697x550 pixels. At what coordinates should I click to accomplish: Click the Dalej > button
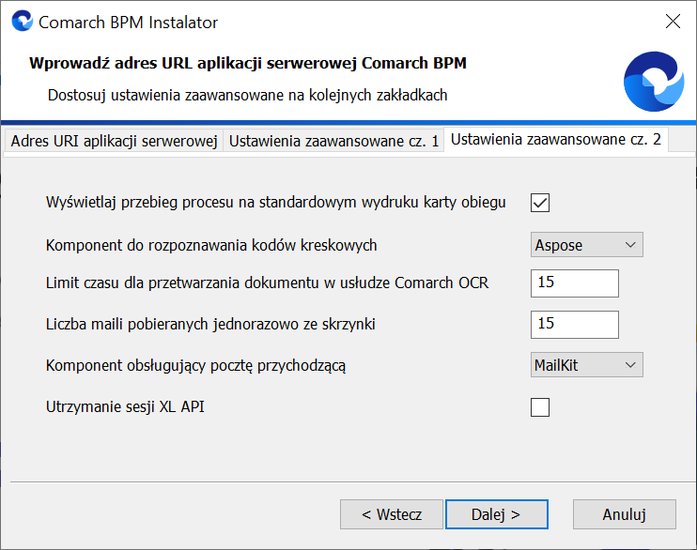497,514
